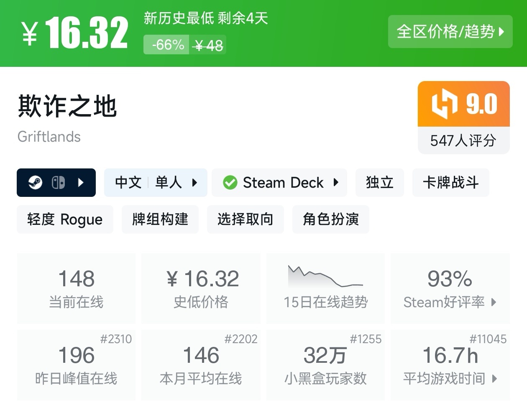Select the Nintendo Switch platform icon
The height and width of the screenshot is (405, 527).
59,182
